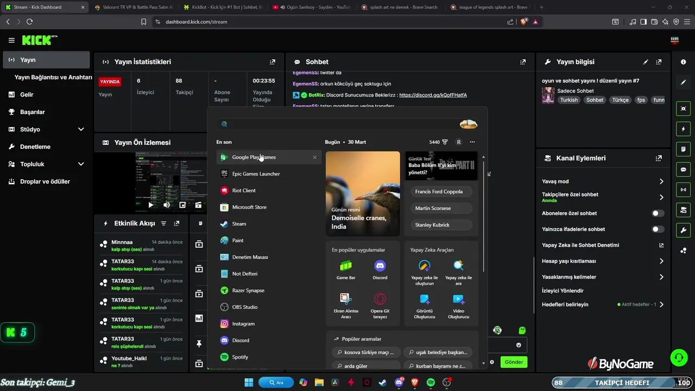Open Etkinlik Akışı filter menu
This screenshot has height=391, width=695.
(x=163, y=223)
